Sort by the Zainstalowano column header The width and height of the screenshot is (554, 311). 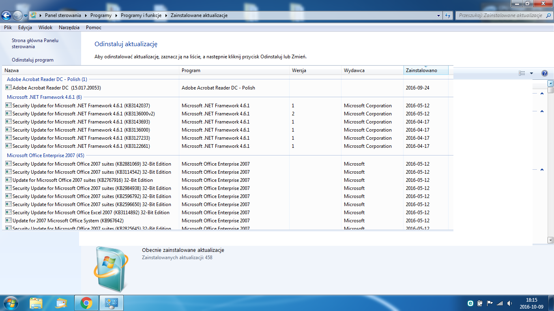pyautogui.click(x=426, y=70)
